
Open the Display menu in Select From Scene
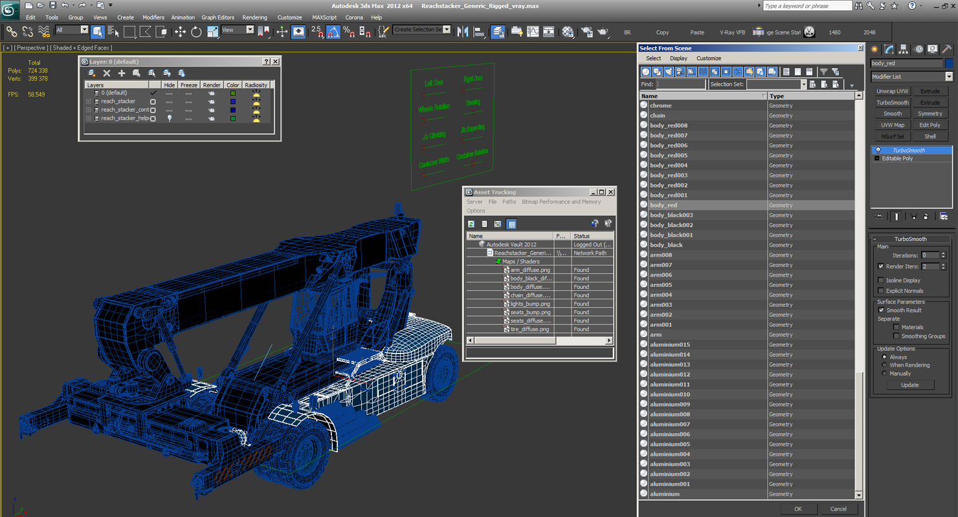coord(678,58)
